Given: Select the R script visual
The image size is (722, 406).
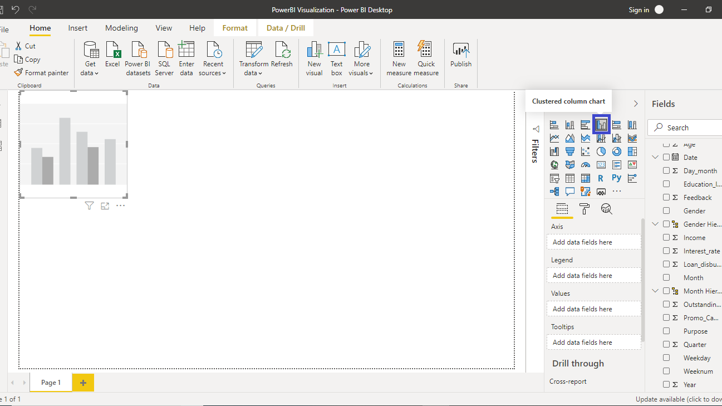Looking at the screenshot, I should coord(601,178).
